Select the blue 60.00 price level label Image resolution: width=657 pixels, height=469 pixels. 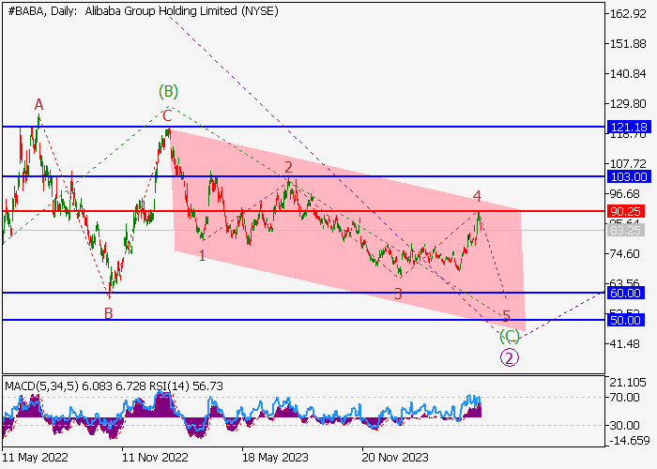pos(625,293)
